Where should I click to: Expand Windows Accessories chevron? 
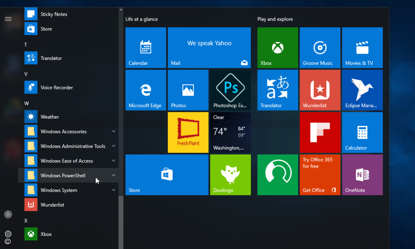(113, 131)
